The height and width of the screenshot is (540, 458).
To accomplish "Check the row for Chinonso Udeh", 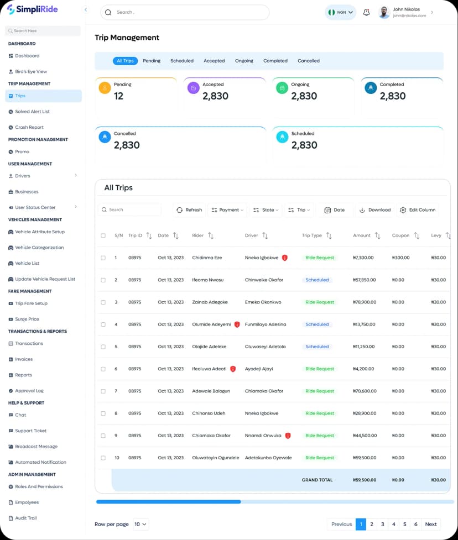I will (103, 413).
